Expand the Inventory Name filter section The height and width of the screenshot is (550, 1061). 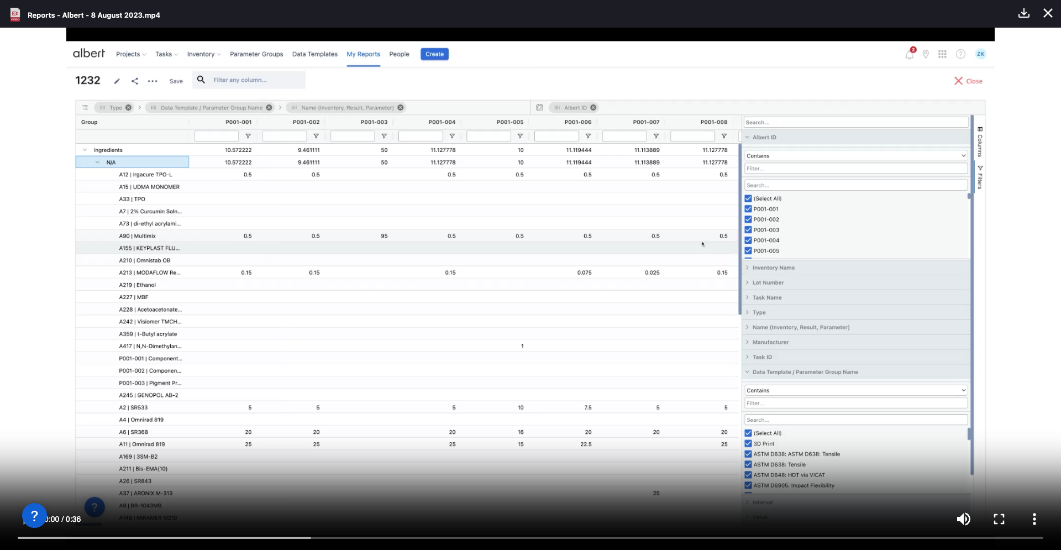[773, 268]
